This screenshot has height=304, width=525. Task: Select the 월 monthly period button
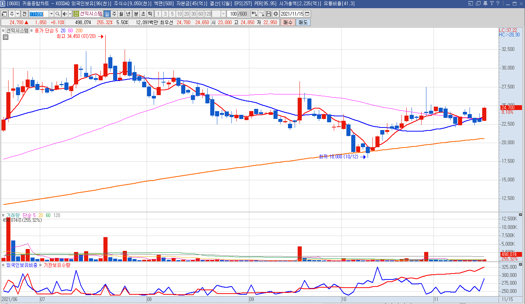click(x=121, y=14)
